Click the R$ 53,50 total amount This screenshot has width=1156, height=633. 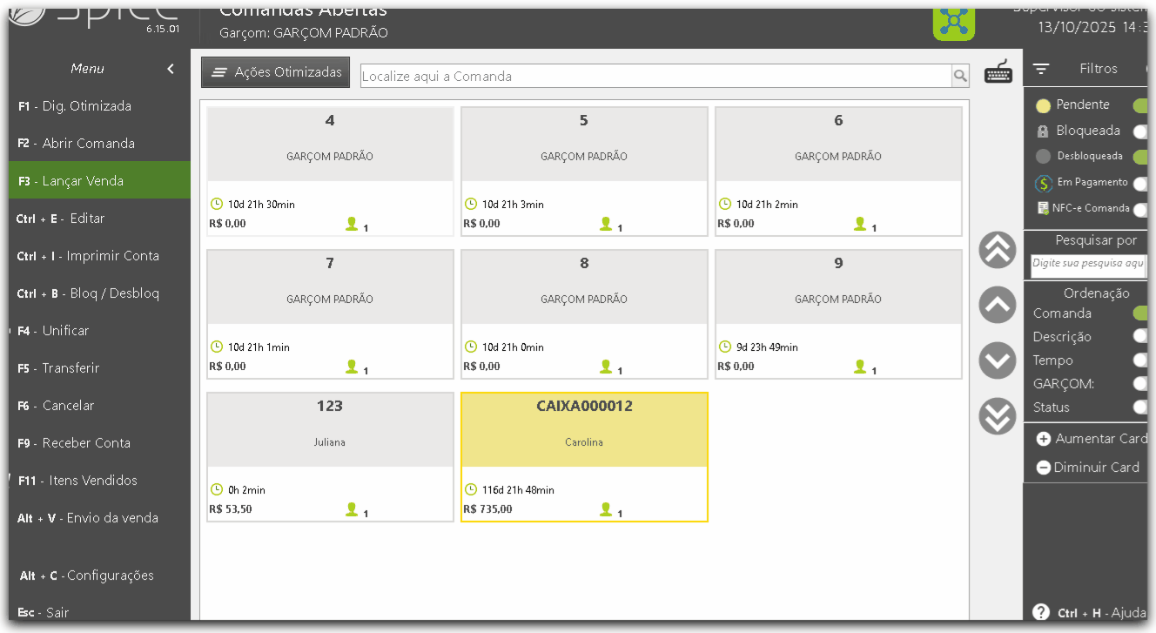coord(231,509)
